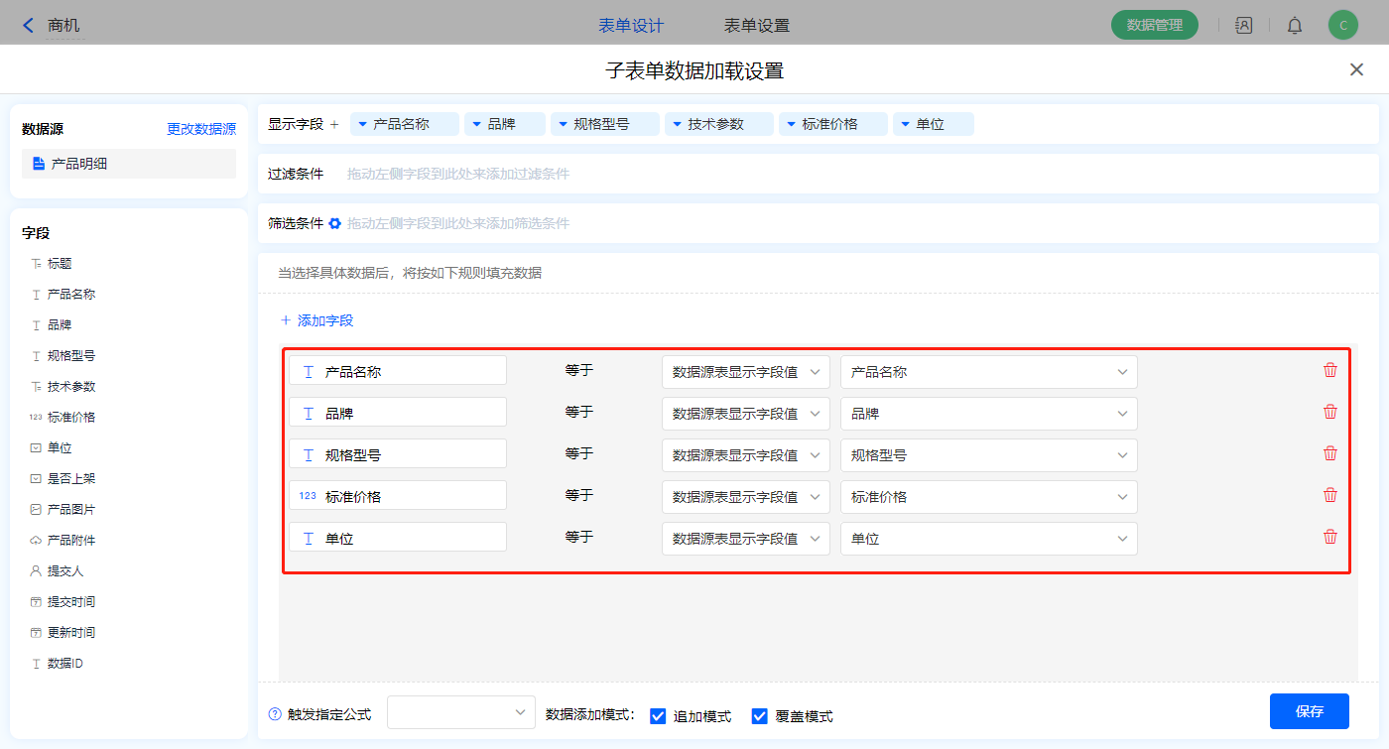The height and width of the screenshot is (749, 1389).
Task: Select 产品图片 in the field list
Action: [71, 509]
